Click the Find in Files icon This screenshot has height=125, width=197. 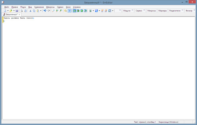(x=66, y=11)
